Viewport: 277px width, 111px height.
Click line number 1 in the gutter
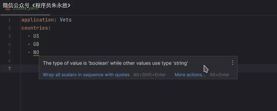tap(9, 20)
